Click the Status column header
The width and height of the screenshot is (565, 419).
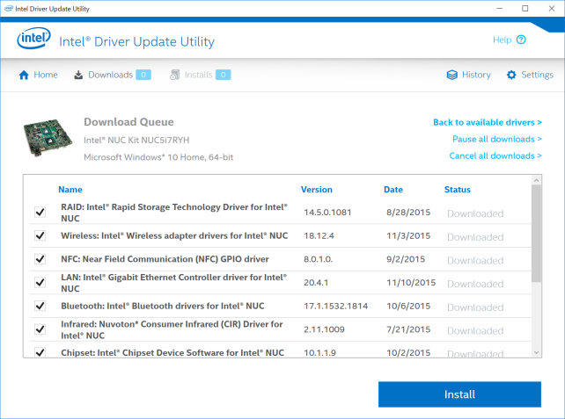pos(458,190)
